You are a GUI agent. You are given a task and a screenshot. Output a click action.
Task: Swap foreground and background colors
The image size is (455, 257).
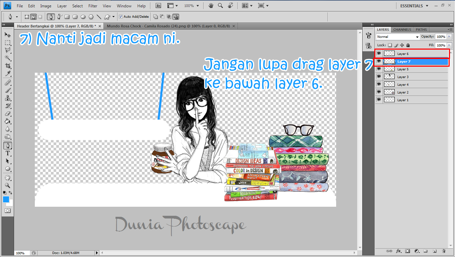(11, 193)
